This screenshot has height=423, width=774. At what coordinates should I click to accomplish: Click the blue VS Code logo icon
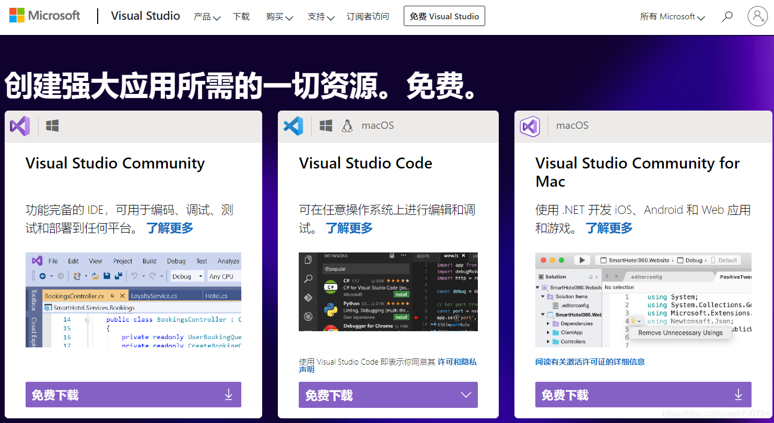pyautogui.click(x=293, y=126)
